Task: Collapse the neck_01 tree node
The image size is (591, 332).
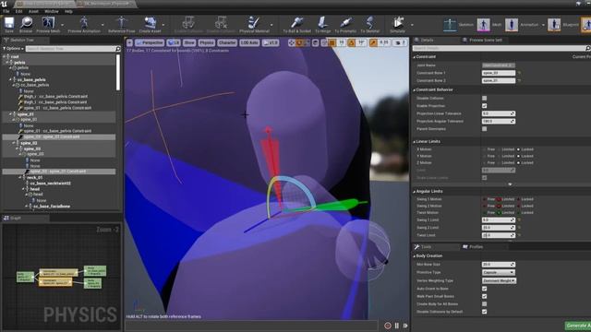Action: [20, 177]
